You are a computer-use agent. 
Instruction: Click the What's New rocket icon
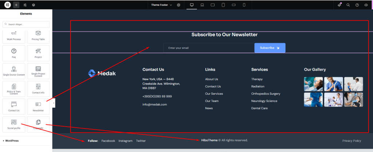339,5
